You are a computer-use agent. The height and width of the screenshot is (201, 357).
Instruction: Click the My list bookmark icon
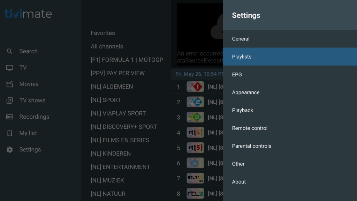10,133
